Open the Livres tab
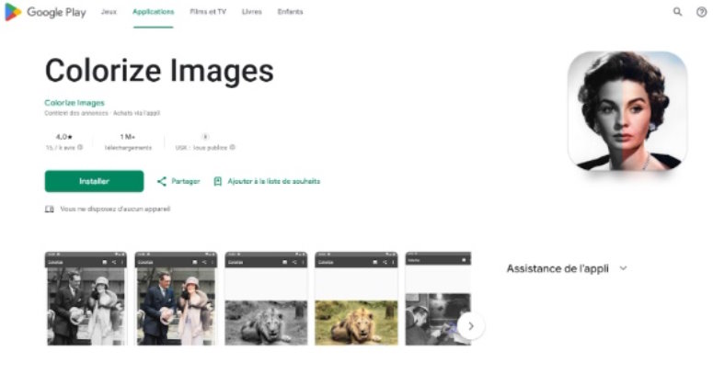Viewport: 713px width, 374px height. [x=251, y=12]
